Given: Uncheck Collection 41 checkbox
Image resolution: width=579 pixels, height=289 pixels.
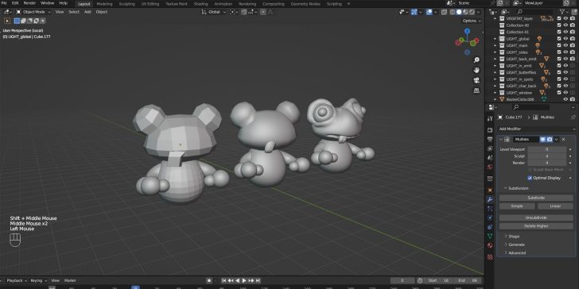Looking at the screenshot, I should 559,32.
